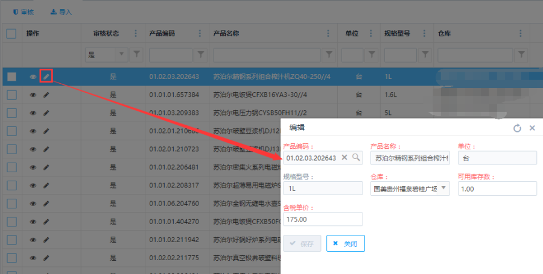The width and height of the screenshot is (543, 274).
Task: Click the filter icon under 产品编码 column
Action: pos(201,55)
